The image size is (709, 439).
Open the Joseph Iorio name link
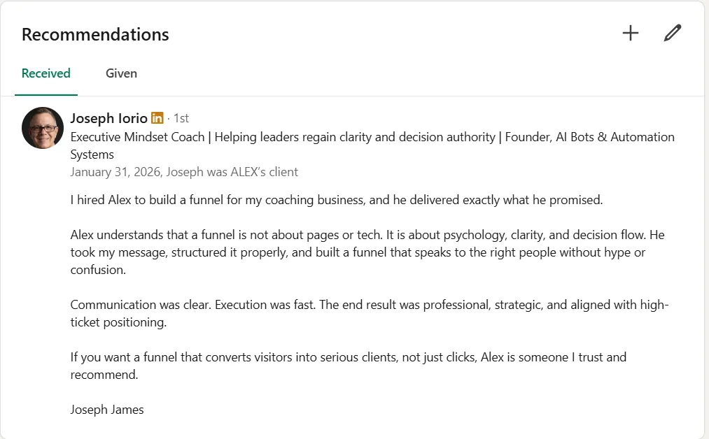point(108,118)
